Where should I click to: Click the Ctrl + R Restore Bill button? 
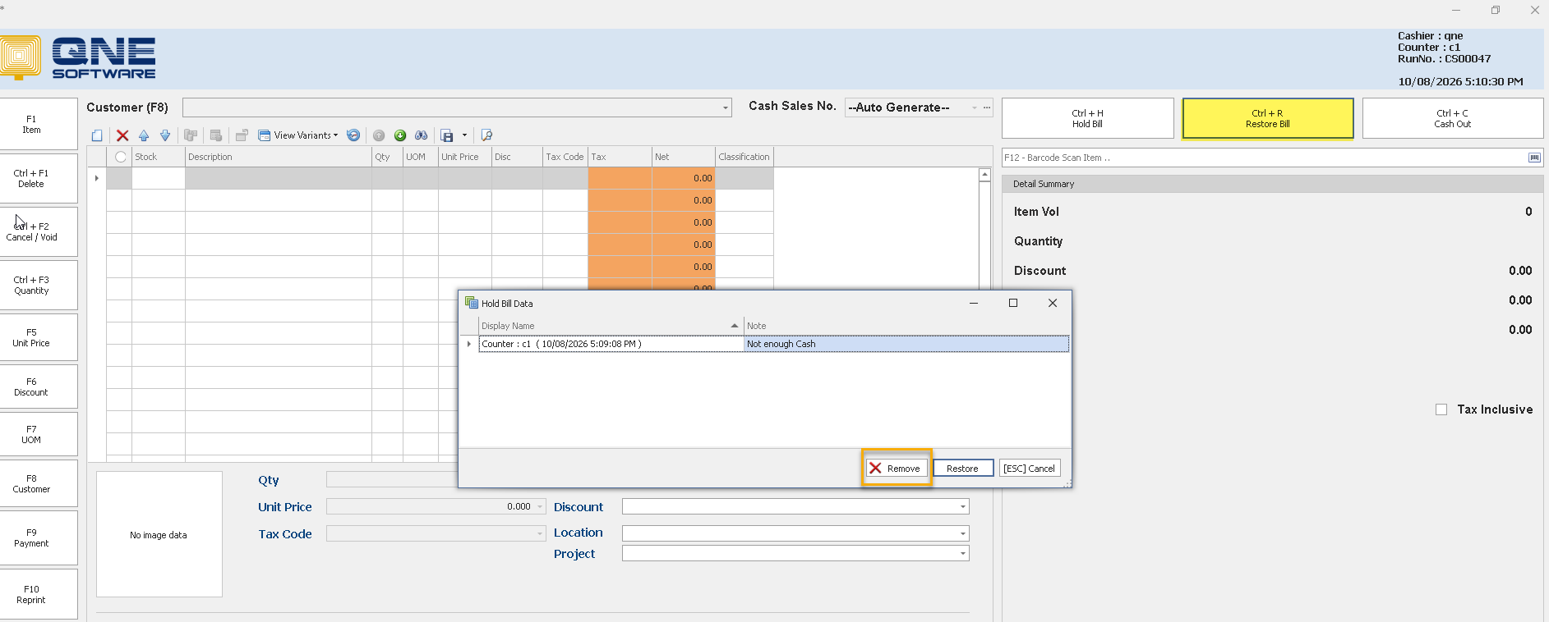1268,118
